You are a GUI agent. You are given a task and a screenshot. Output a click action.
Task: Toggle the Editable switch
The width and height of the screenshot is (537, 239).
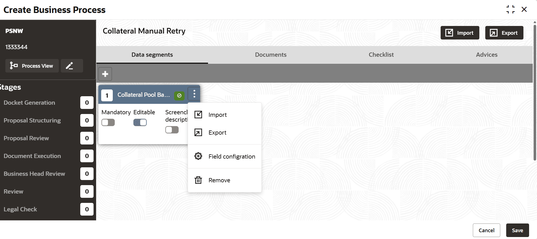click(140, 122)
